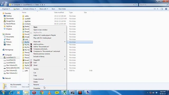Click the Computer breadcrumb in address bar
169x95 pixels.
click(x=17, y=5)
